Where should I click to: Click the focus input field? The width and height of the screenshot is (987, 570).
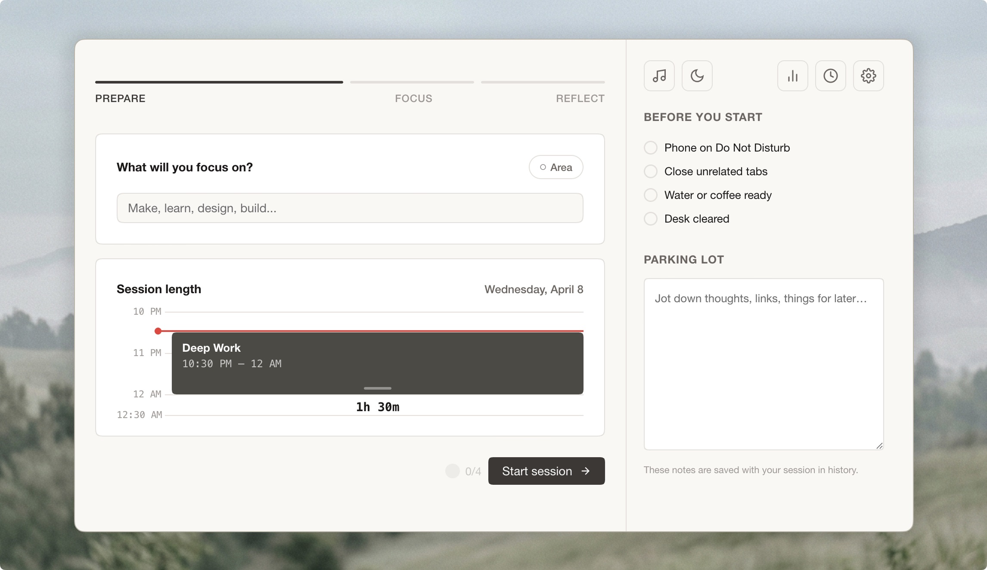point(350,208)
